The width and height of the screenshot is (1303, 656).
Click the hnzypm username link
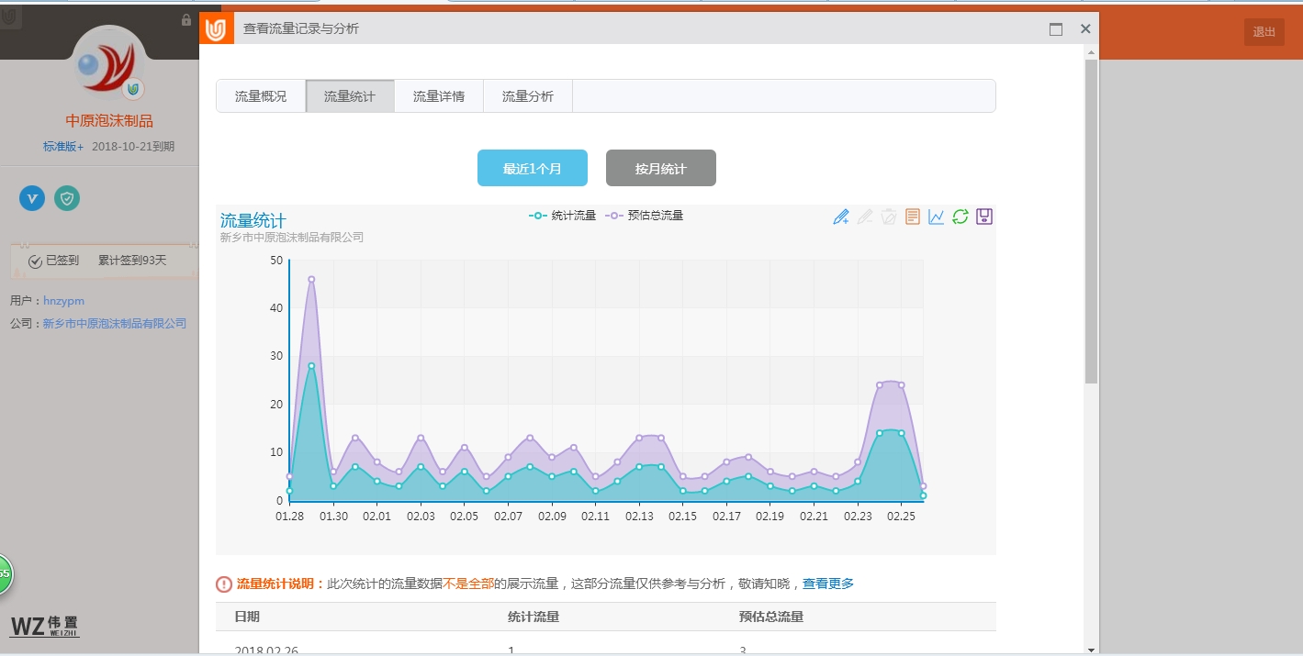63,301
